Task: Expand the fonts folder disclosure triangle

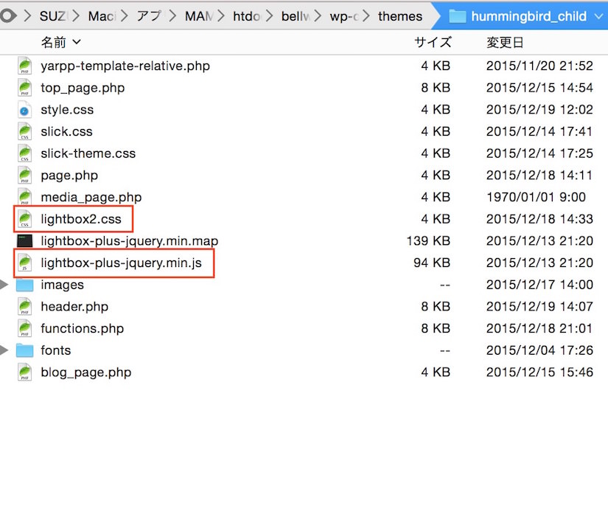Action: (5, 350)
